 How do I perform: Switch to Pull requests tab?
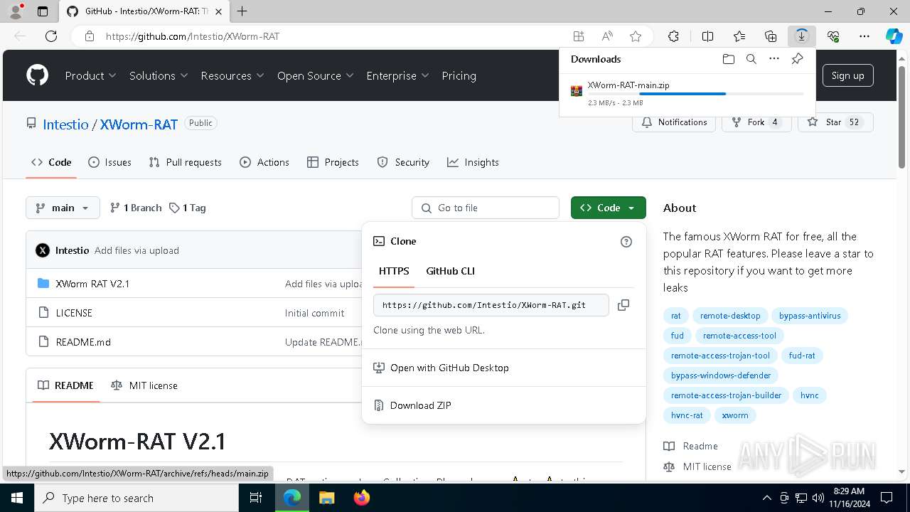tap(186, 162)
